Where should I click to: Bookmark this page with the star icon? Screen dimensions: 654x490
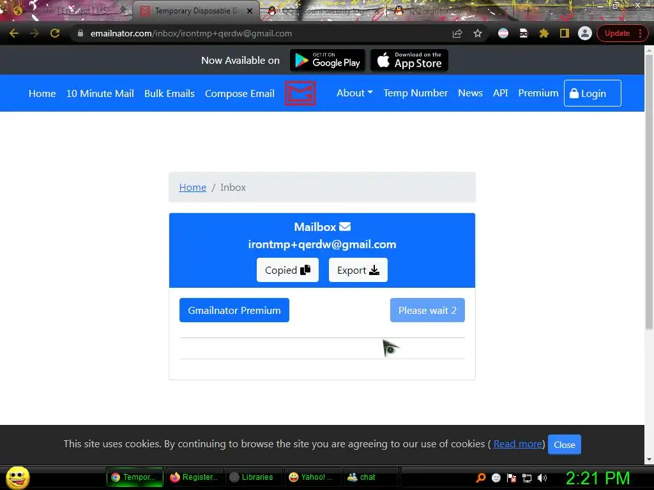click(478, 33)
